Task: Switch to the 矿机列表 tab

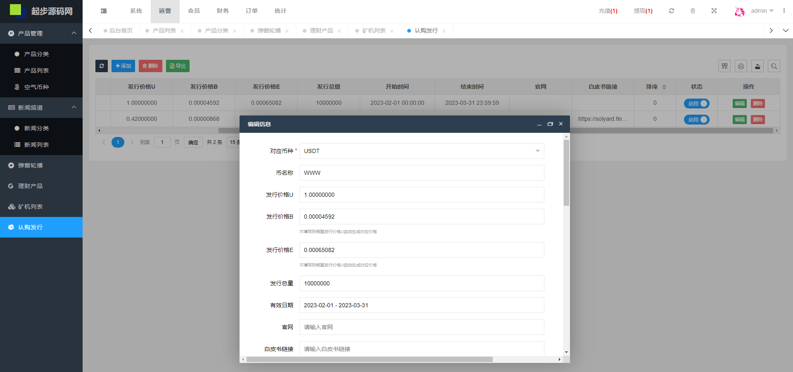Action: click(x=374, y=31)
